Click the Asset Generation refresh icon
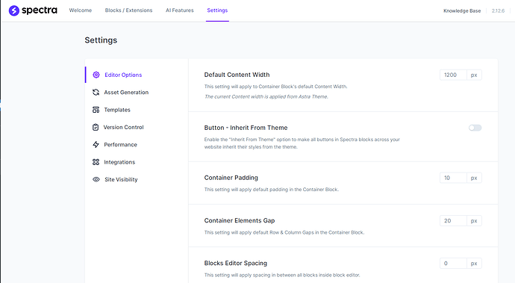This screenshot has height=283, width=515. pyautogui.click(x=96, y=93)
